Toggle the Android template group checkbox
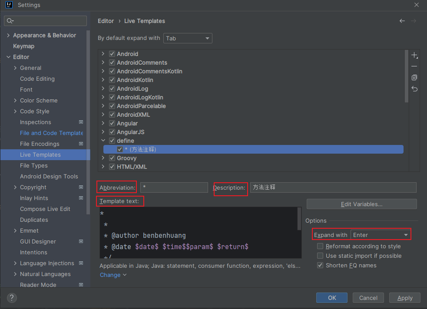Viewport: 427px width, 309px height. [x=112, y=54]
